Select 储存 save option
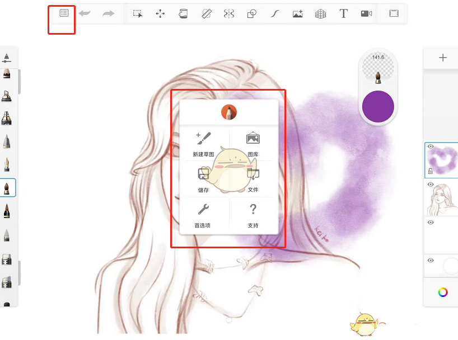The width and height of the screenshot is (458, 340). coord(203,180)
